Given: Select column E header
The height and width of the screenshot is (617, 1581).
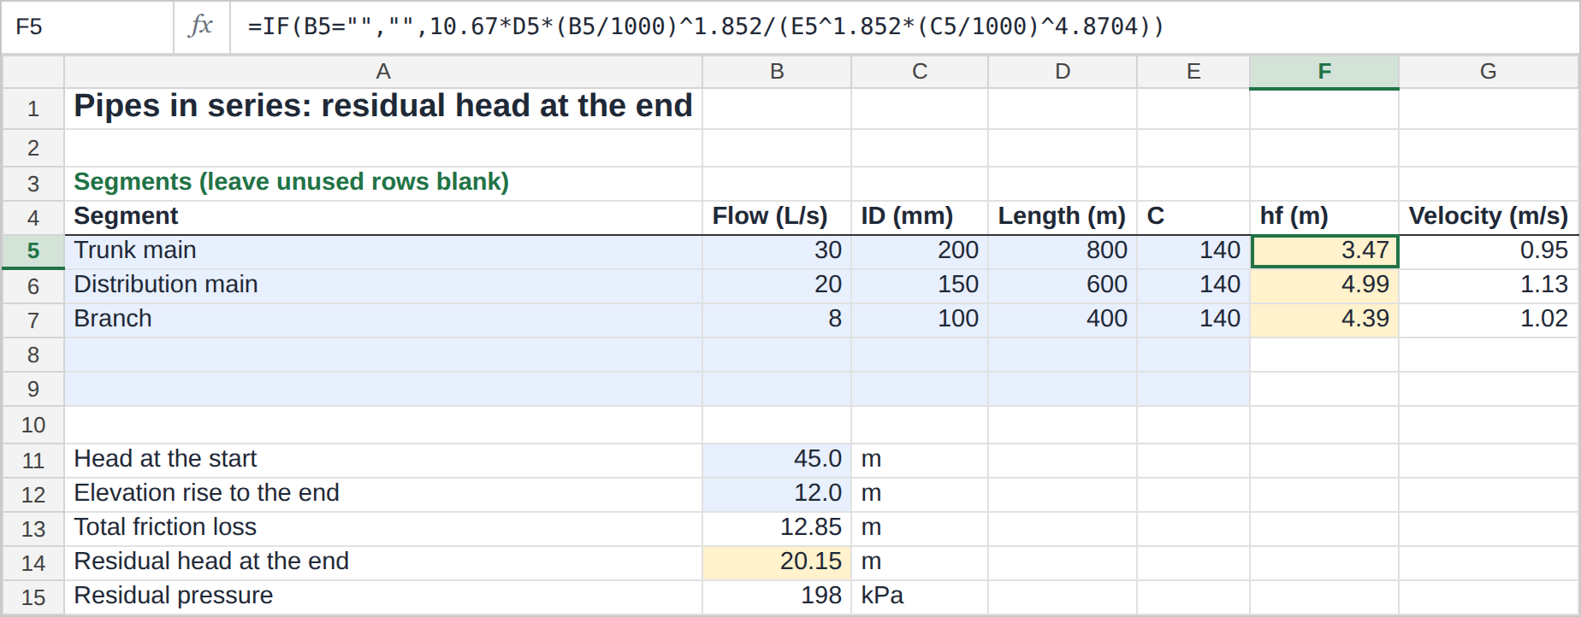Looking at the screenshot, I should coord(1193,72).
